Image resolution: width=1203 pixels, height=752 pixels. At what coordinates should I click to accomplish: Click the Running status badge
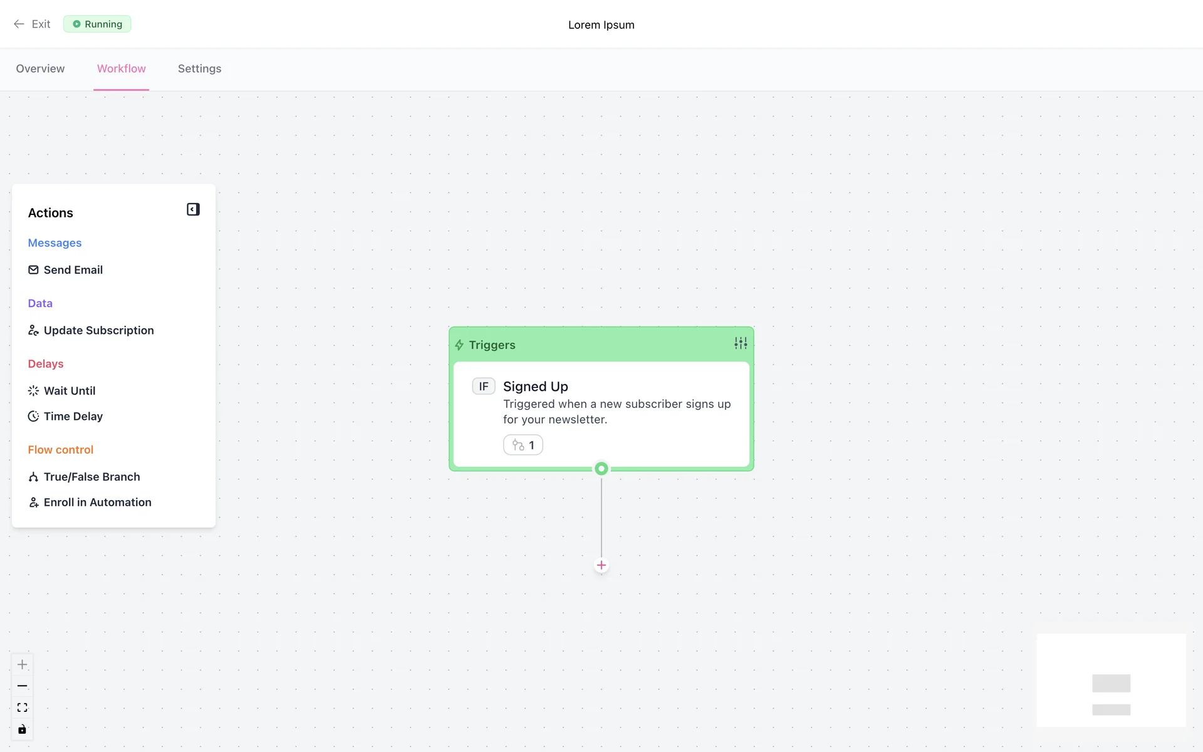tap(97, 24)
